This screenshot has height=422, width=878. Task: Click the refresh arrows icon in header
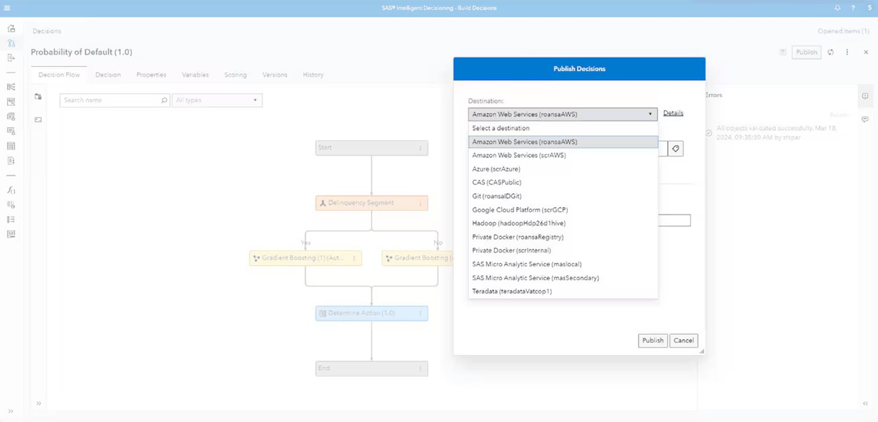(x=831, y=52)
